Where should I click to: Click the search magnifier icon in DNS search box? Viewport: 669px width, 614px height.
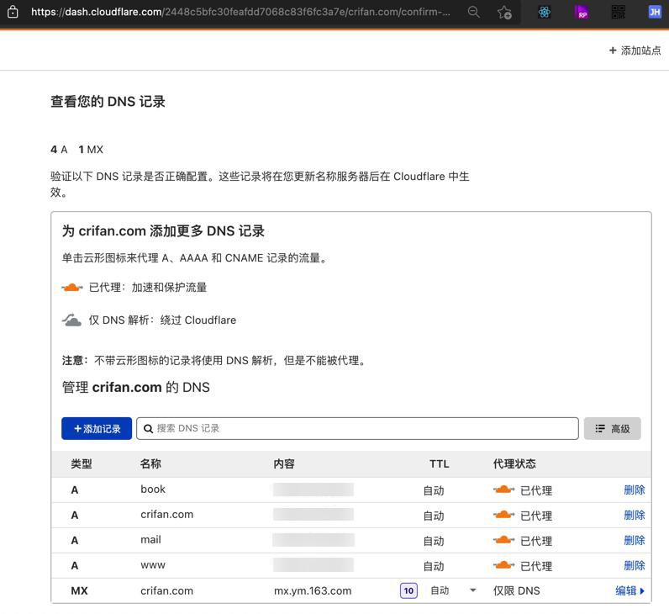pos(148,429)
